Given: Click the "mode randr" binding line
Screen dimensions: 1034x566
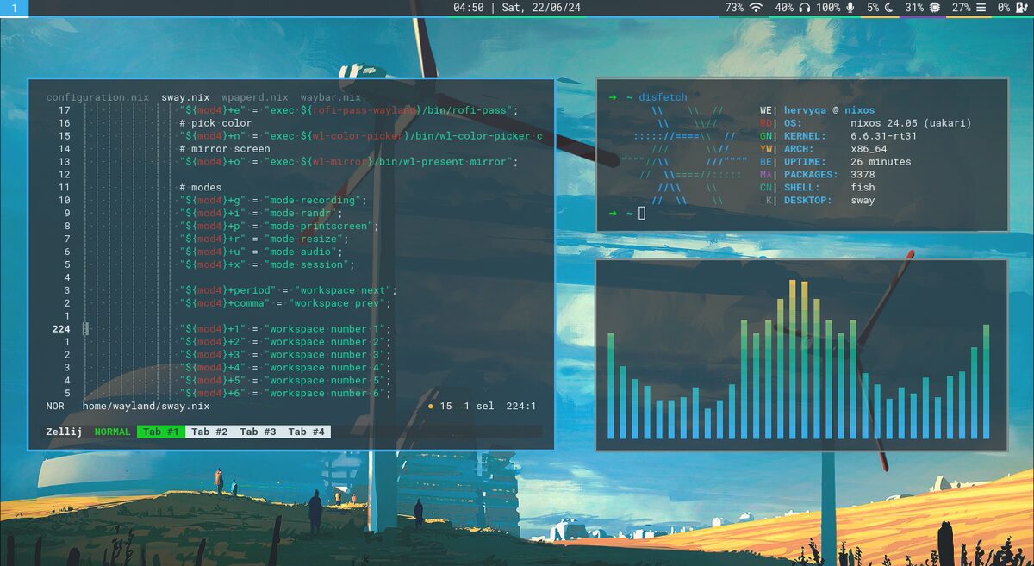Looking at the screenshot, I should click(262, 213).
